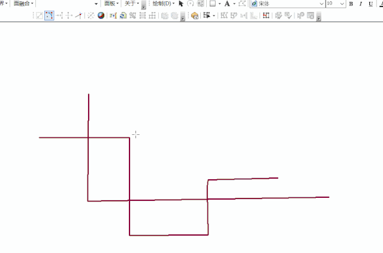
Task: Open the rectangle tool dropdown arrow
Action: (x=219, y=4)
